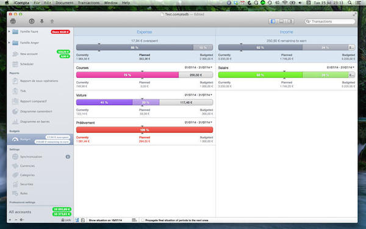Click the circled download arrow toolbar icon

32,21
